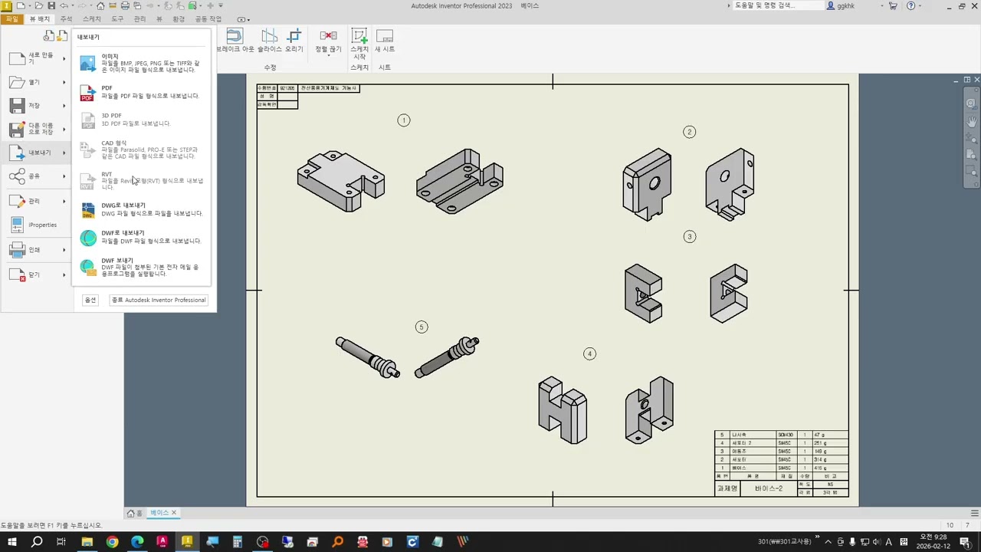The width and height of the screenshot is (981, 552).
Task: Select the 브레이크 아웃 tool
Action: tap(235, 41)
